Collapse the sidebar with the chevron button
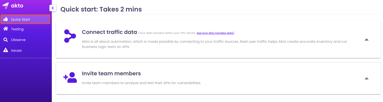Image resolution: width=383 pixels, height=102 pixels. click(53, 8)
